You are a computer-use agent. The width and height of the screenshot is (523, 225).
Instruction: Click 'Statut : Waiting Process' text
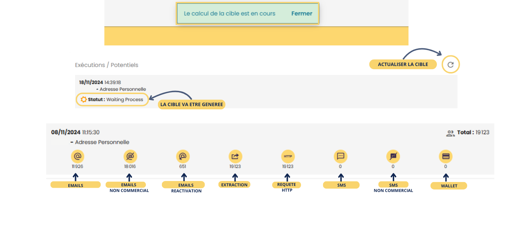(115, 99)
